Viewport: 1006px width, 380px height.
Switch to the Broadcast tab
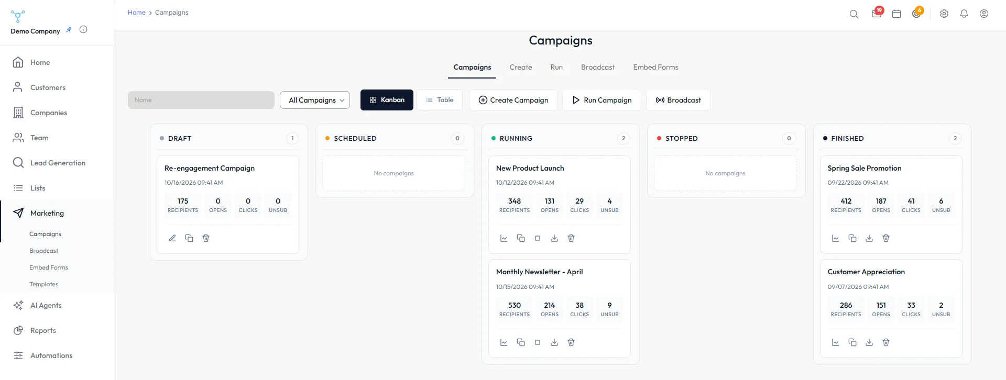pyautogui.click(x=598, y=68)
